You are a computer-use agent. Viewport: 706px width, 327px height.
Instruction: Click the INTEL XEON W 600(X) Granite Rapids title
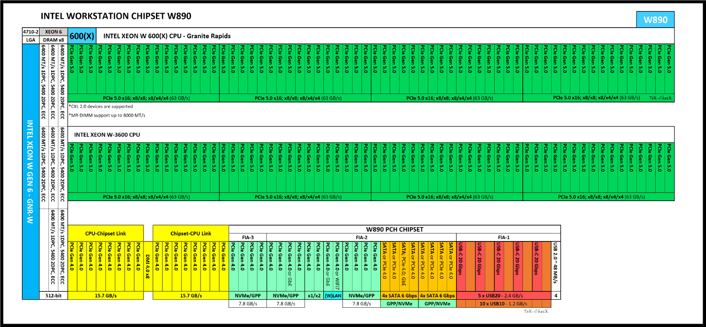coord(167,35)
